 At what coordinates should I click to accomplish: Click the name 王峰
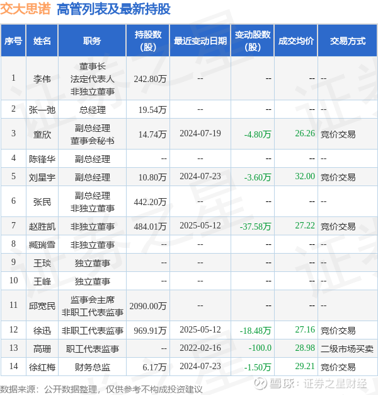[42, 281]
